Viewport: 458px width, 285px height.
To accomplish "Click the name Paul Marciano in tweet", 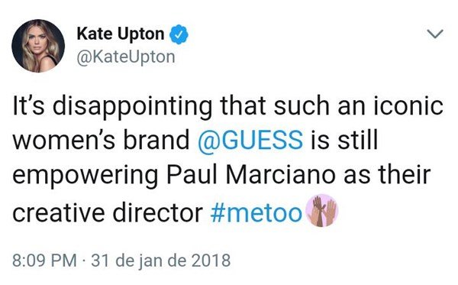I will pos(251,176).
